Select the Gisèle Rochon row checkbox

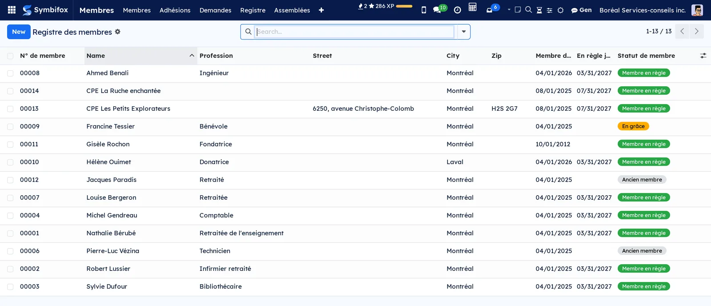coord(10,145)
